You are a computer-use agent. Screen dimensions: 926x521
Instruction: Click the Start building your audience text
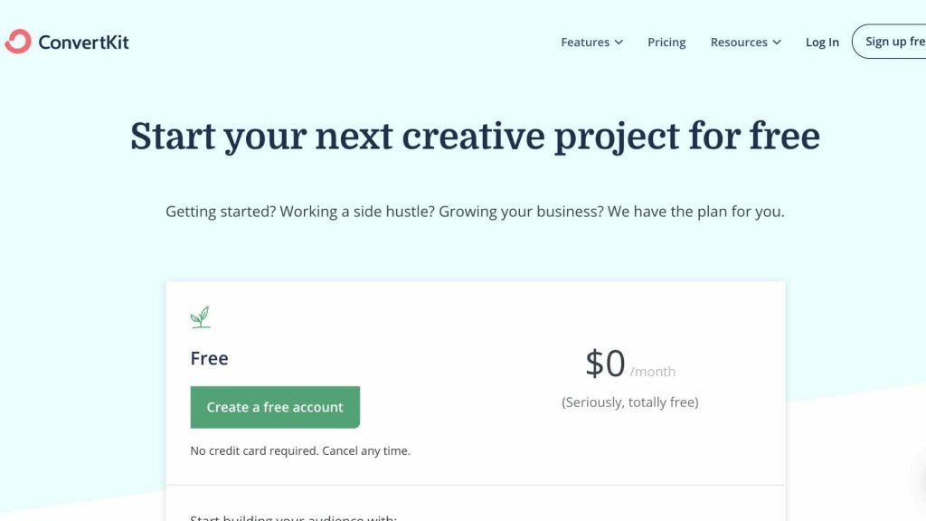(x=294, y=517)
